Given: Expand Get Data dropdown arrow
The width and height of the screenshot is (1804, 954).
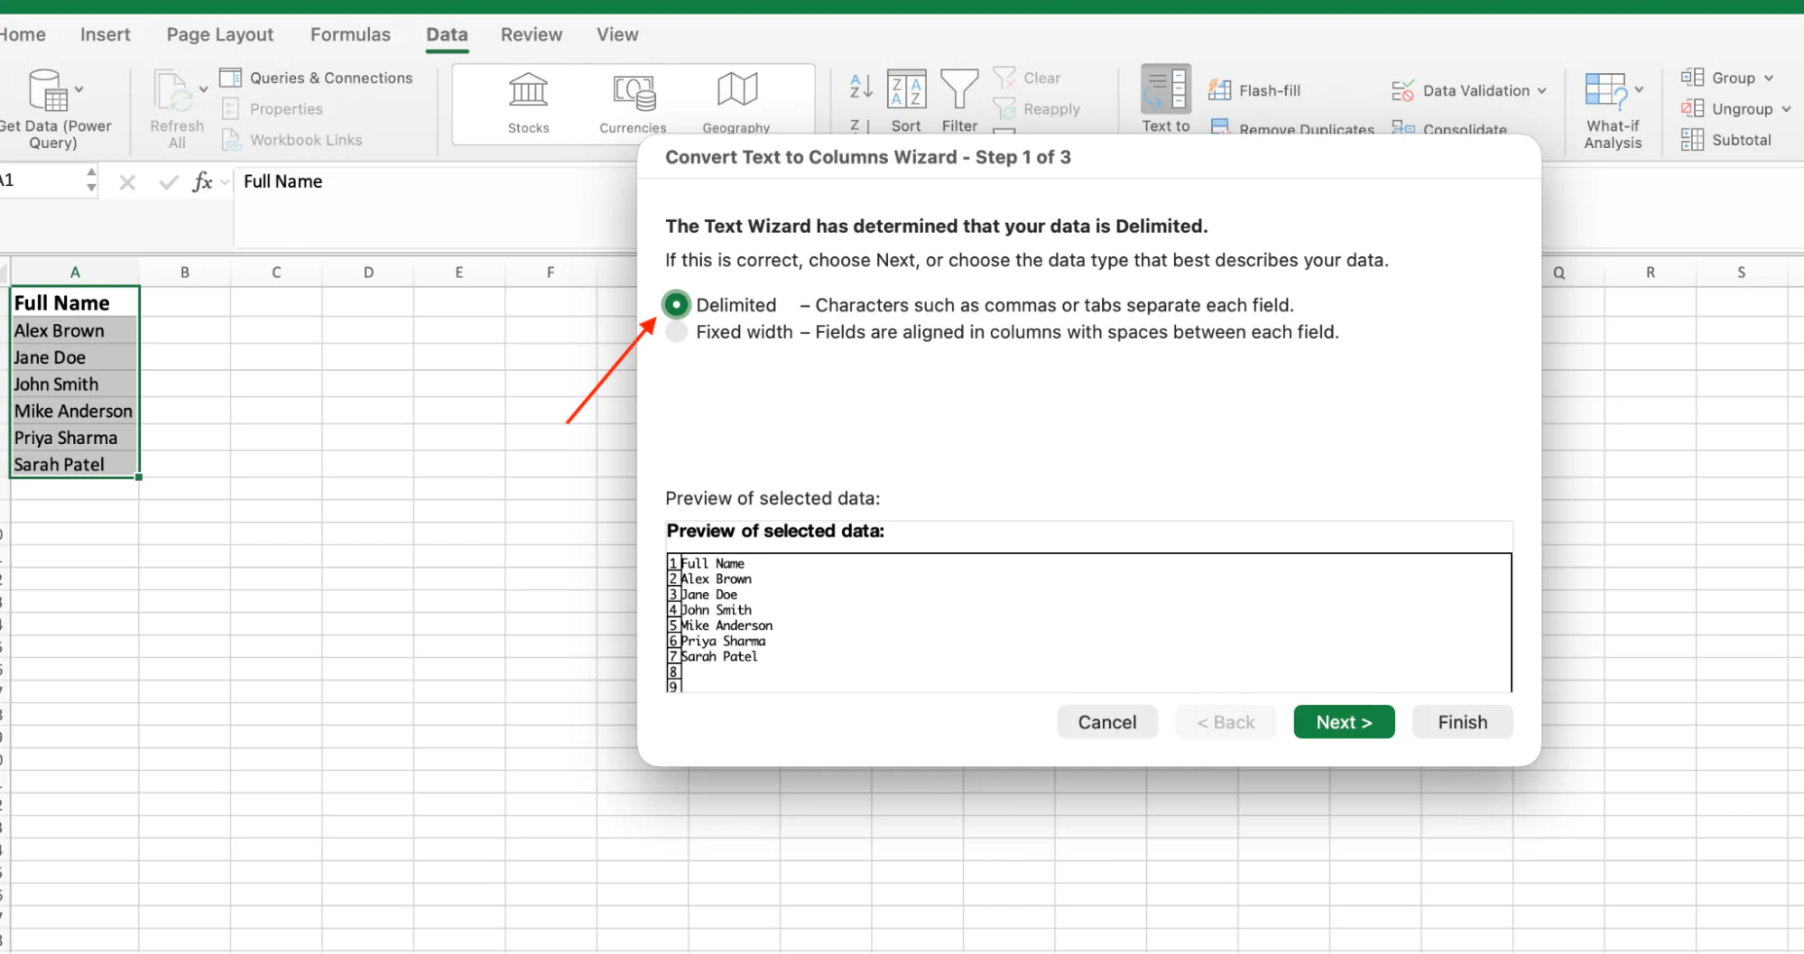Looking at the screenshot, I should [x=79, y=89].
